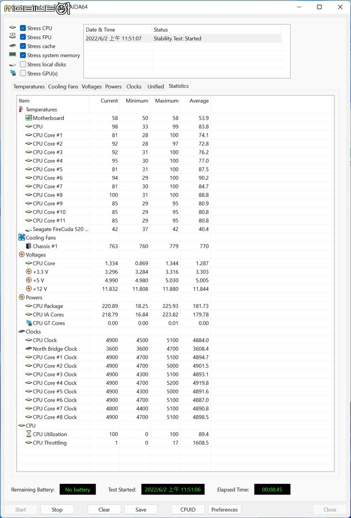The width and height of the screenshot is (351, 518).
Task: Click the Clear button
Action: (x=104, y=509)
